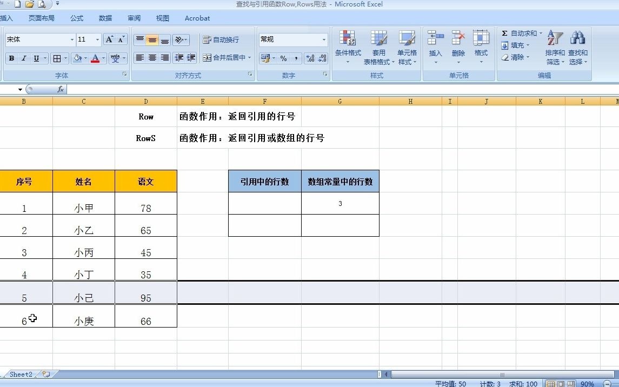619x387 pixels.
Task: Switch to the 页面布局 ribbon tab
Action: pos(41,18)
